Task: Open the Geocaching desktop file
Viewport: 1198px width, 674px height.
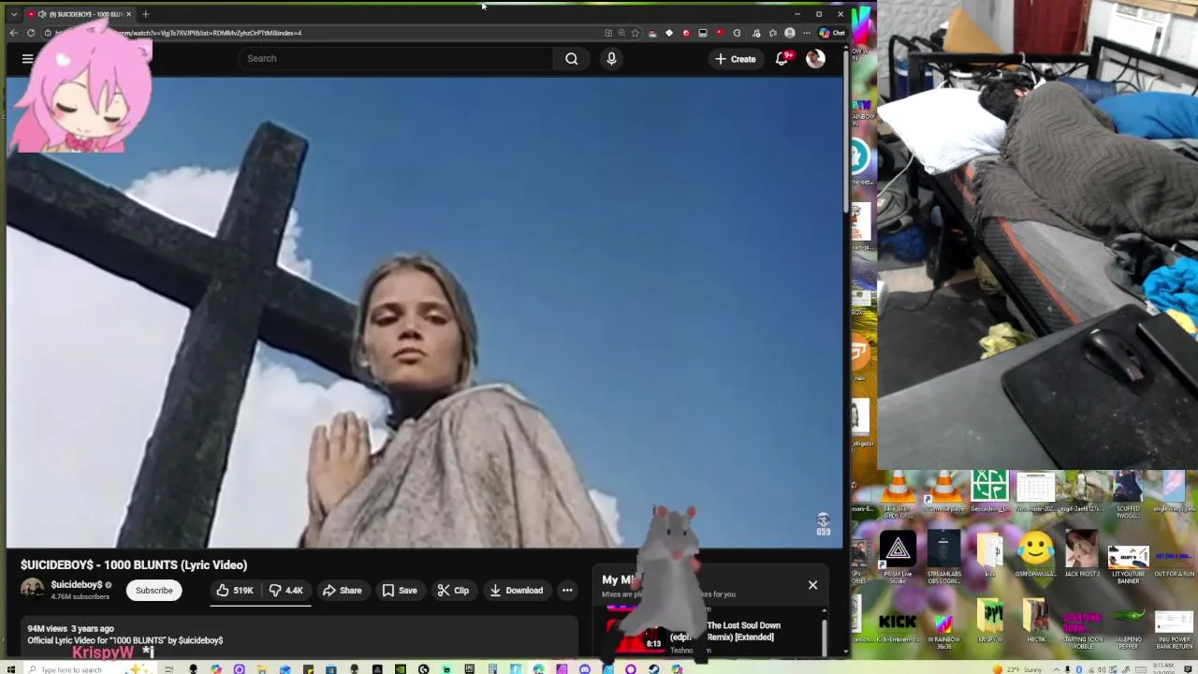Action: tap(989, 491)
